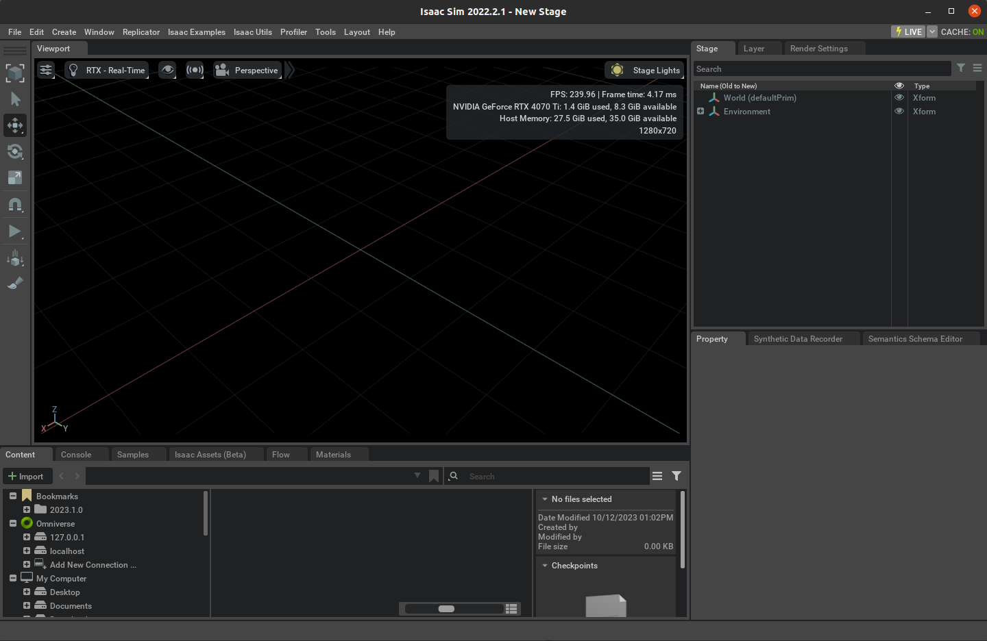Open viewport settings sliders icon
The image size is (987, 641).
46,70
